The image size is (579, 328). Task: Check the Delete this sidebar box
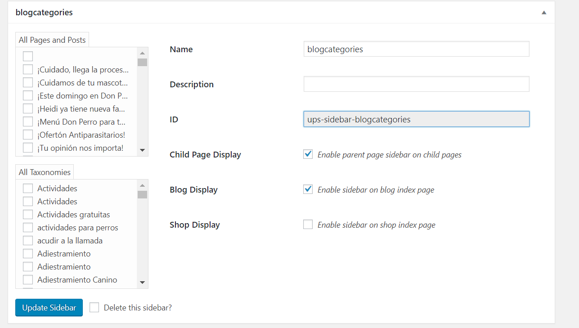(x=94, y=308)
